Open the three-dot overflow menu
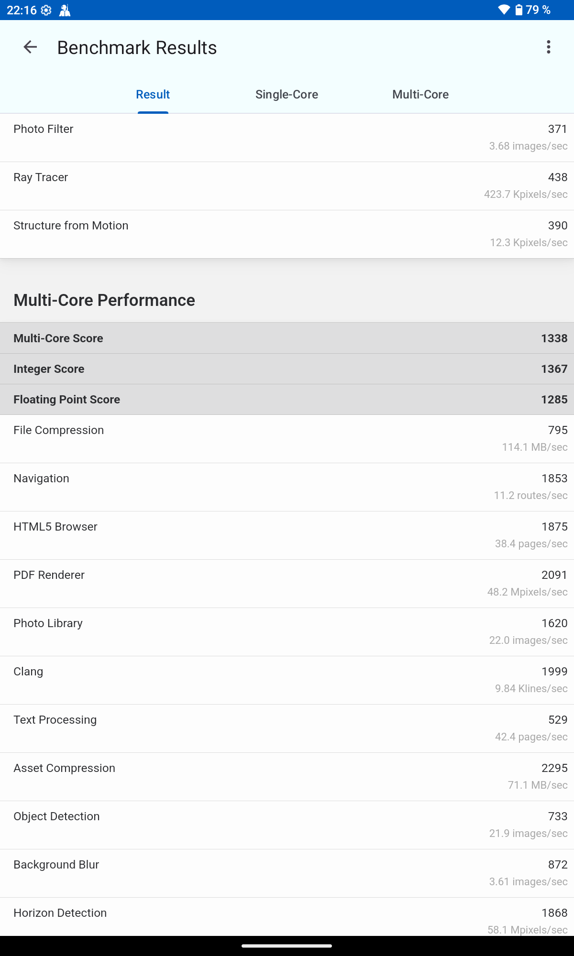The height and width of the screenshot is (956, 574). [x=548, y=47]
